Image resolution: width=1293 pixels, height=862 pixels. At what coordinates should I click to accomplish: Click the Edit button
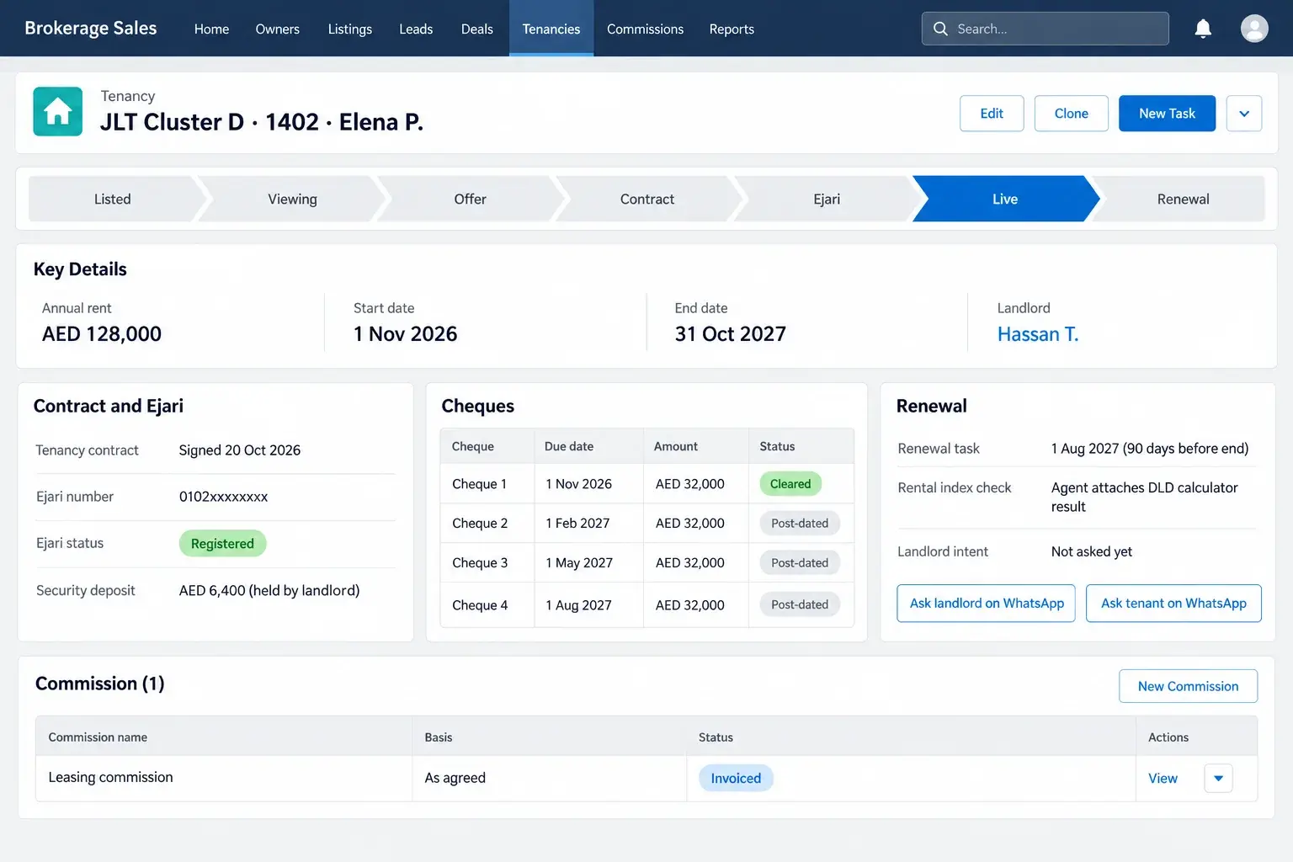click(992, 114)
